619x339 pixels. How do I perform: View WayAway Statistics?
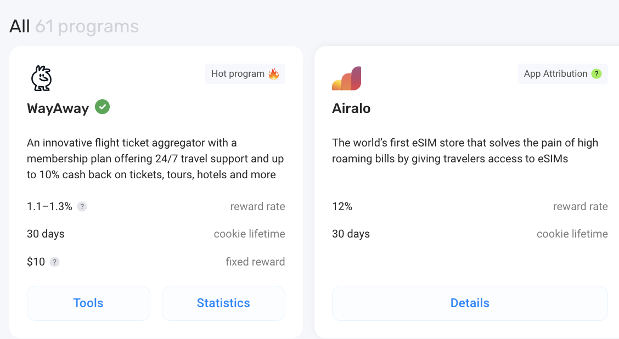pyautogui.click(x=223, y=303)
